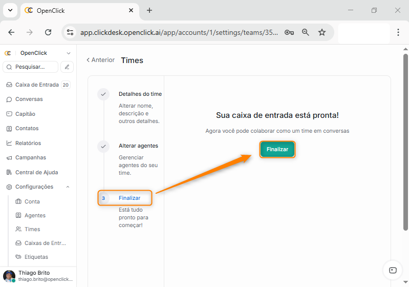This screenshot has height=287, width=409.
Task: Select Alterar agentes wizard step
Action: tap(138, 146)
